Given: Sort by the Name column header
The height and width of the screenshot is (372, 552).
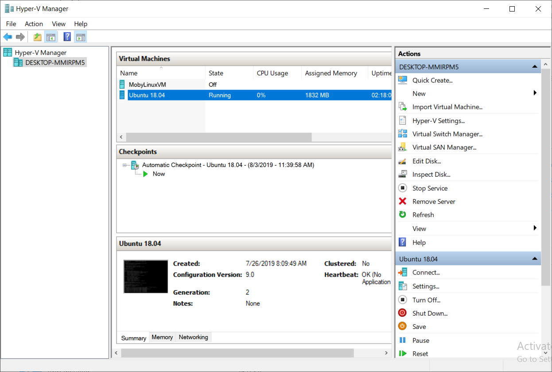Looking at the screenshot, I should 161,73.
